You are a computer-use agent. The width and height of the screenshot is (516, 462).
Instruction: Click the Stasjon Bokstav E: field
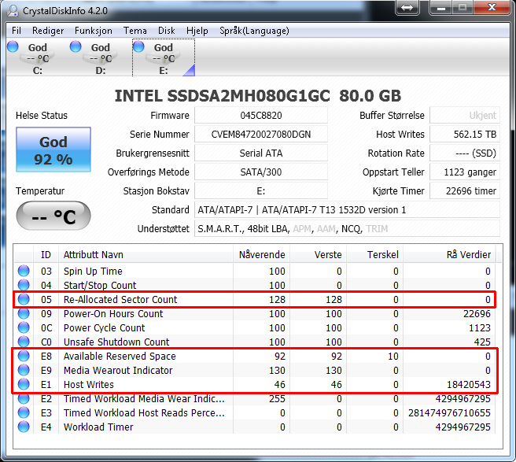(261, 191)
